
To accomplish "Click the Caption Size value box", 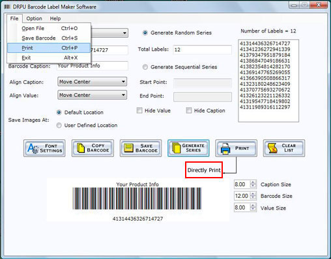I will coord(242,184).
